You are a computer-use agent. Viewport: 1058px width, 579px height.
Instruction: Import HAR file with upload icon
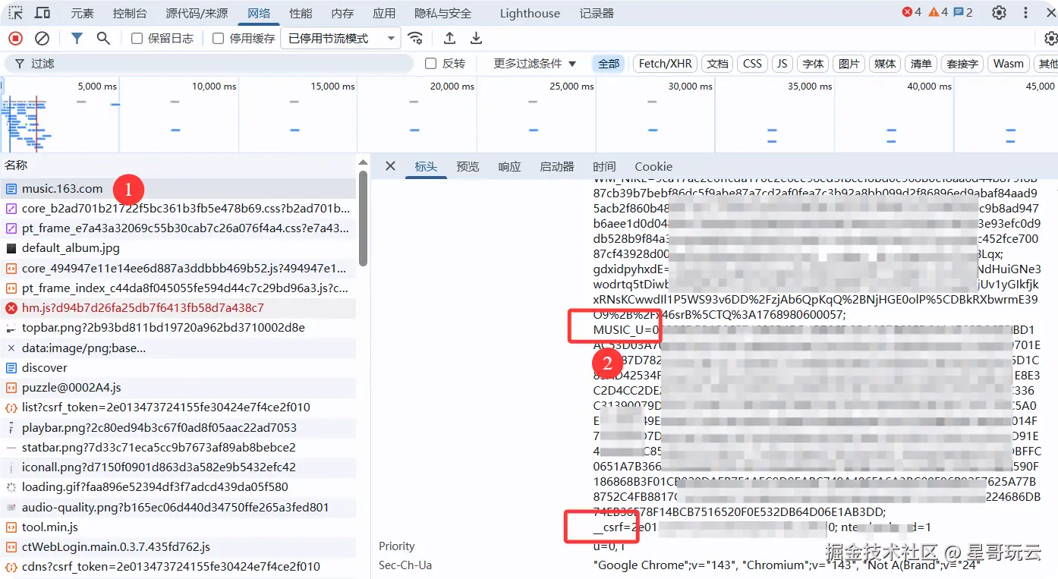449,38
